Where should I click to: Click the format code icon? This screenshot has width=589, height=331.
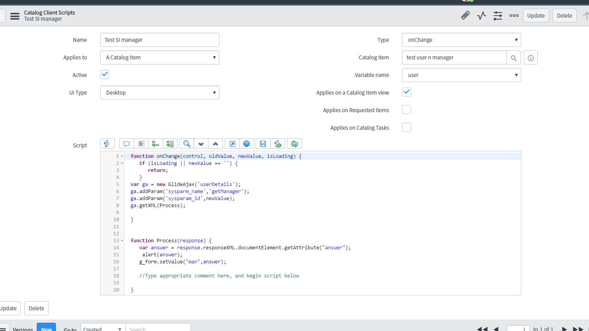(x=141, y=144)
